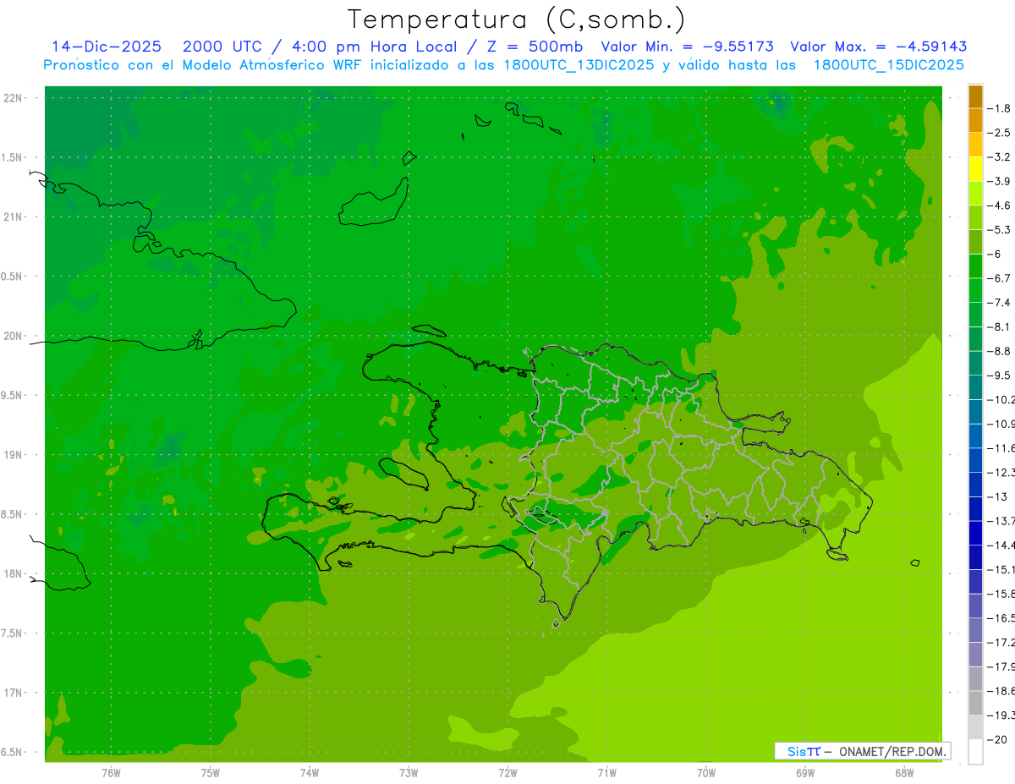Image resolution: width=1015 pixels, height=784 pixels.
Task: Click the '-3.9' color scale label
Action: coord(1000,181)
